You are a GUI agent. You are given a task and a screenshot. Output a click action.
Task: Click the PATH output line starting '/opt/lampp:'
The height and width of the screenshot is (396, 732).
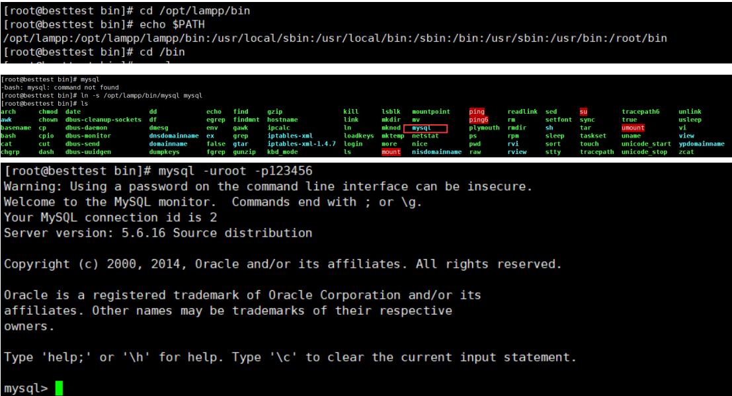coord(335,38)
